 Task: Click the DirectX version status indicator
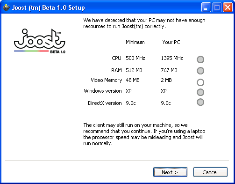[x=200, y=102]
